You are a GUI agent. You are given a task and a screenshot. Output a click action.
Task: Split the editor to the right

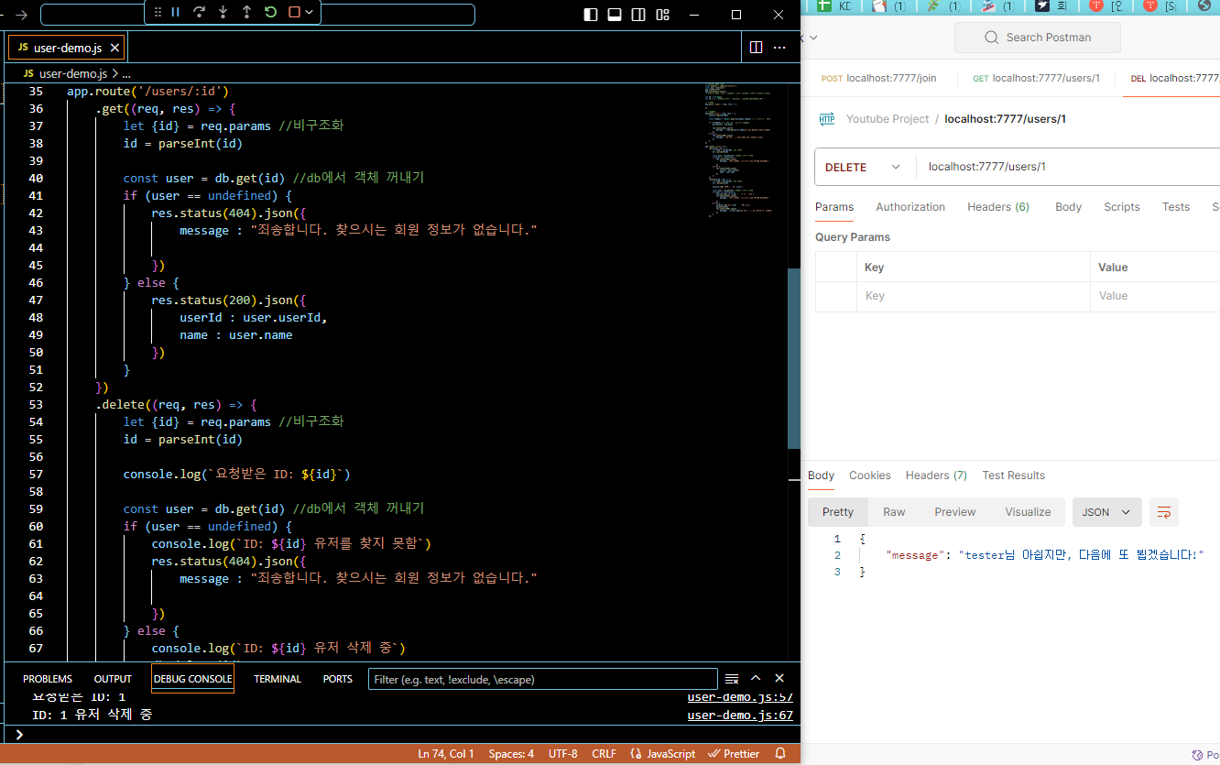coord(756,48)
